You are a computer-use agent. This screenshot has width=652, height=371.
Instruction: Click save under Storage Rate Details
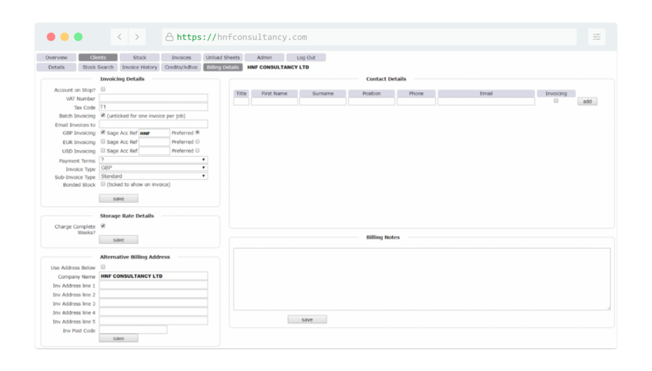118,240
